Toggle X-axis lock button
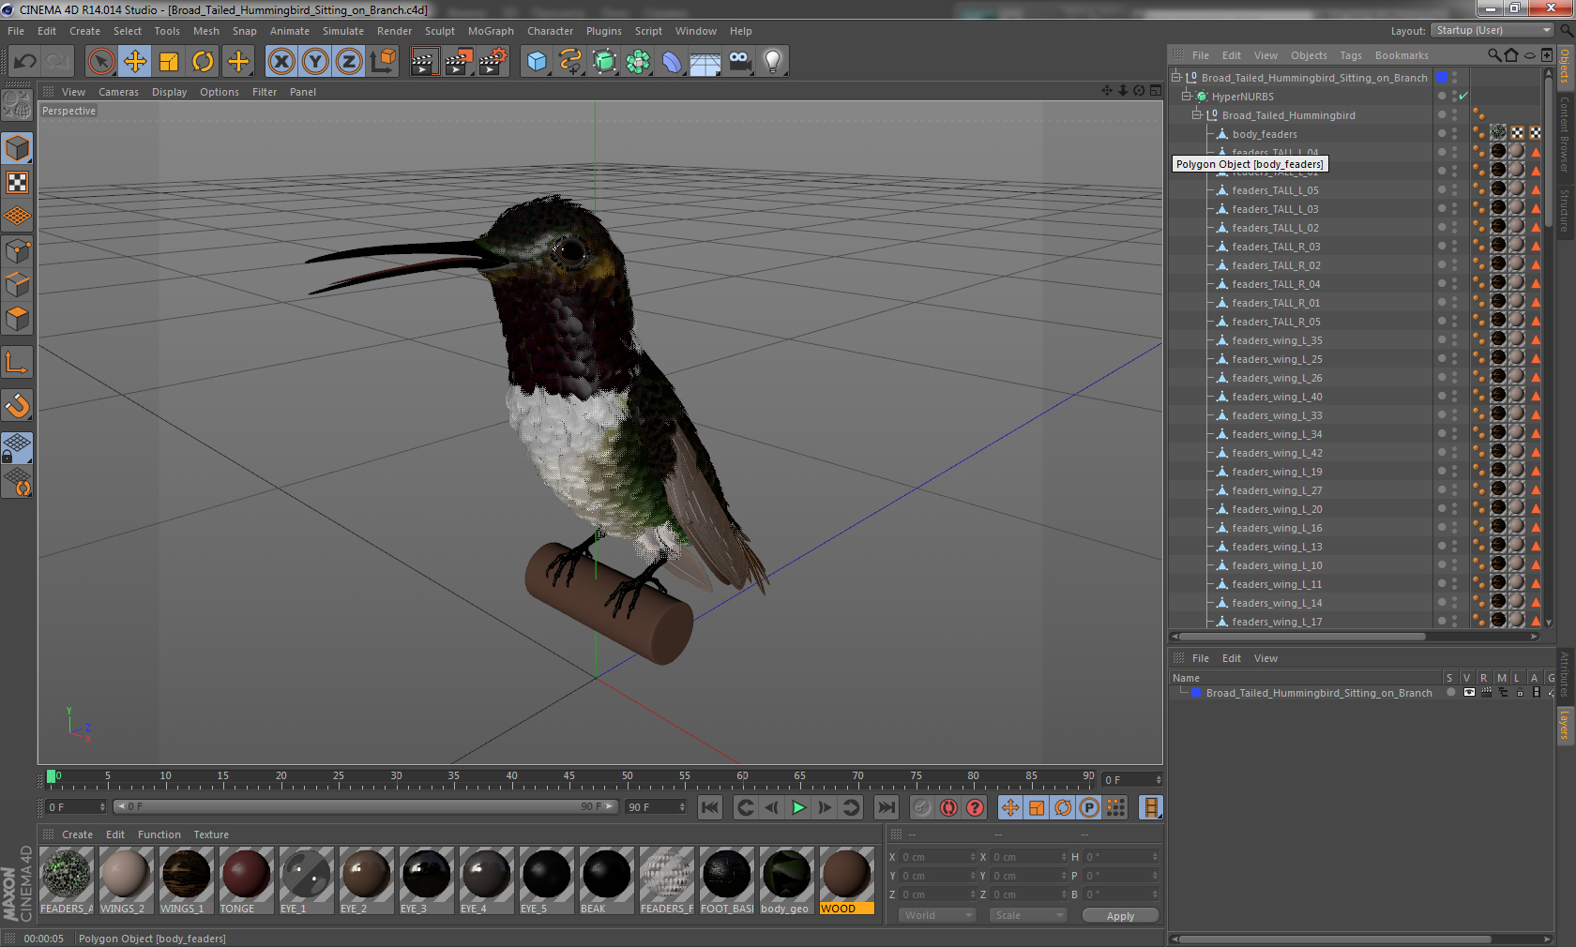Image resolution: width=1576 pixels, height=947 pixels. click(x=280, y=62)
